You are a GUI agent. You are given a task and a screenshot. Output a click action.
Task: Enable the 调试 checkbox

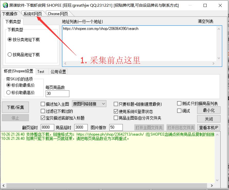[183, 111]
